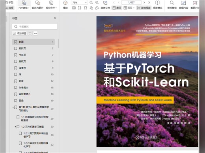Open 查找替换 find and replace
Image resolution: width=205 pixels, height=153 pixels.
(x=172, y=5)
